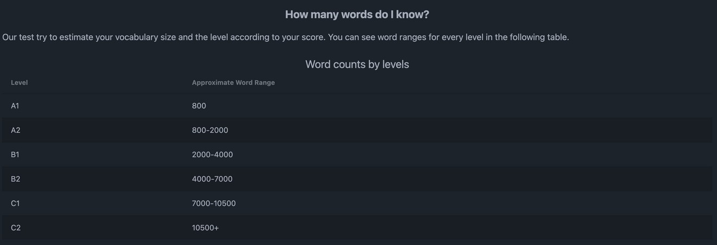The image size is (717, 245).
Task: Click the A1 word range value 800
Action: (199, 106)
